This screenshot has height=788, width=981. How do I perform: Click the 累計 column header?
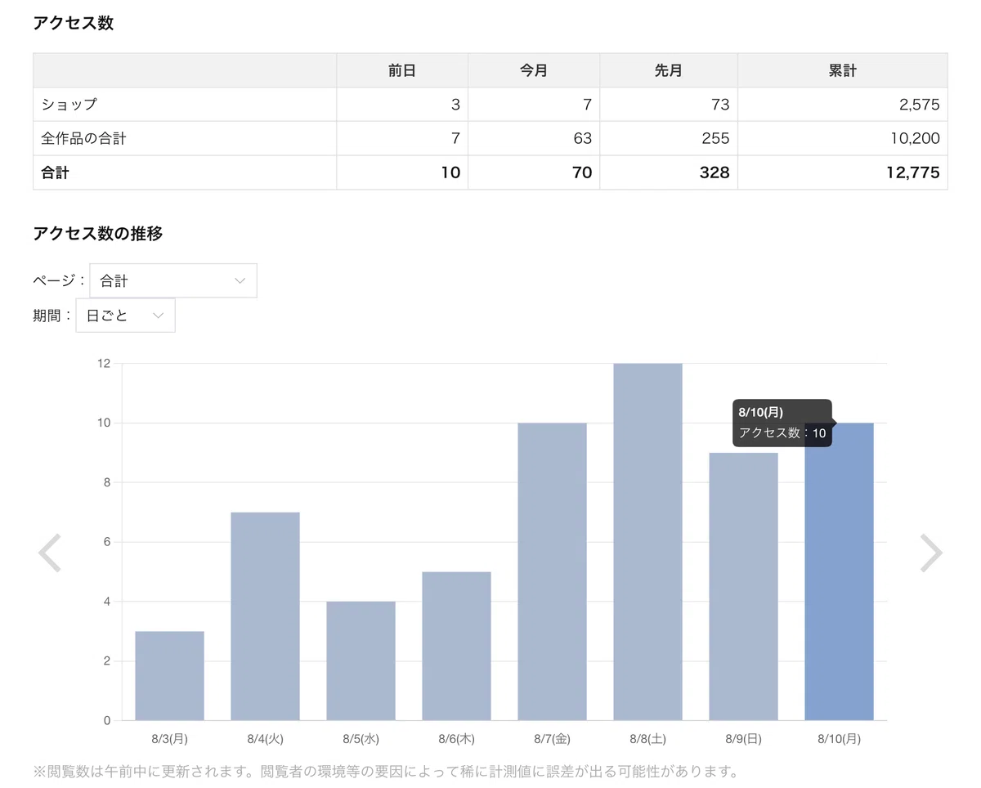pyautogui.click(x=843, y=71)
